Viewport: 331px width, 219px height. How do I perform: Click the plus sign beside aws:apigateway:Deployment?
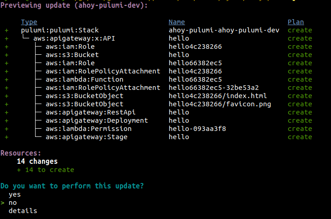(6, 121)
